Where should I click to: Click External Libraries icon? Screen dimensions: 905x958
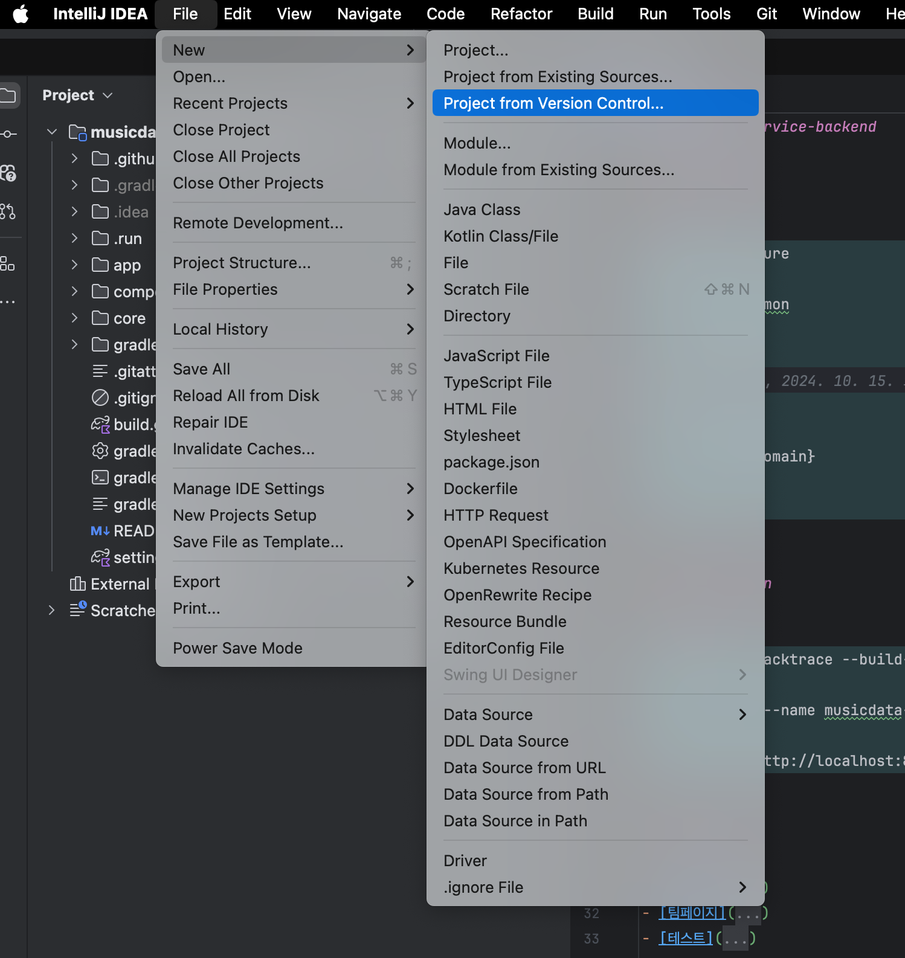click(x=77, y=583)
